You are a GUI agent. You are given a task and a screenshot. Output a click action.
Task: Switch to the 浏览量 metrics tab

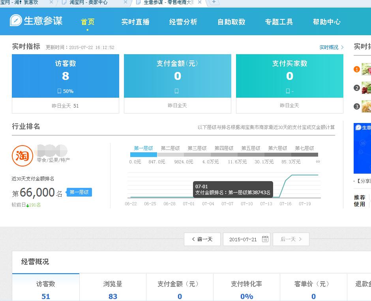coord(112,284)
